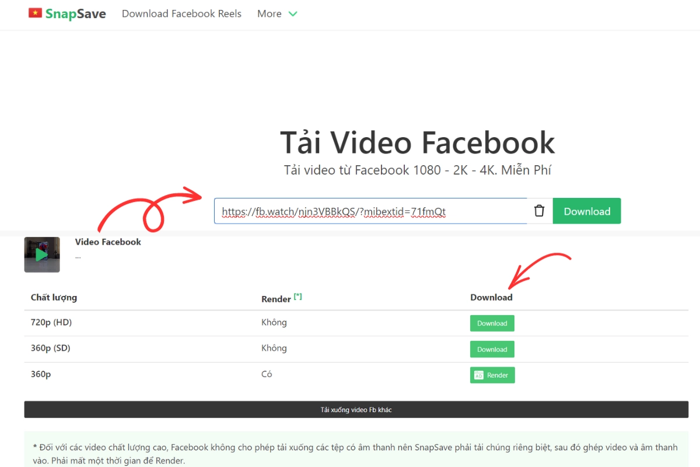The height and width of the screenshot is (467, 700).
Task: Download the 720p (HD) version
Action: (492, 323)
